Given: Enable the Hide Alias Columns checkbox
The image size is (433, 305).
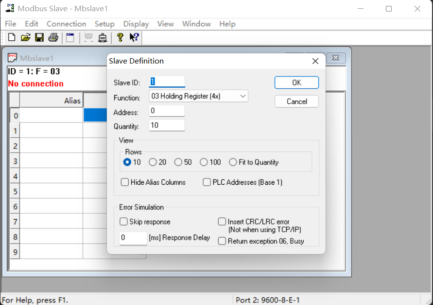Looking at the screenshot, I should [x=125, y=182].
